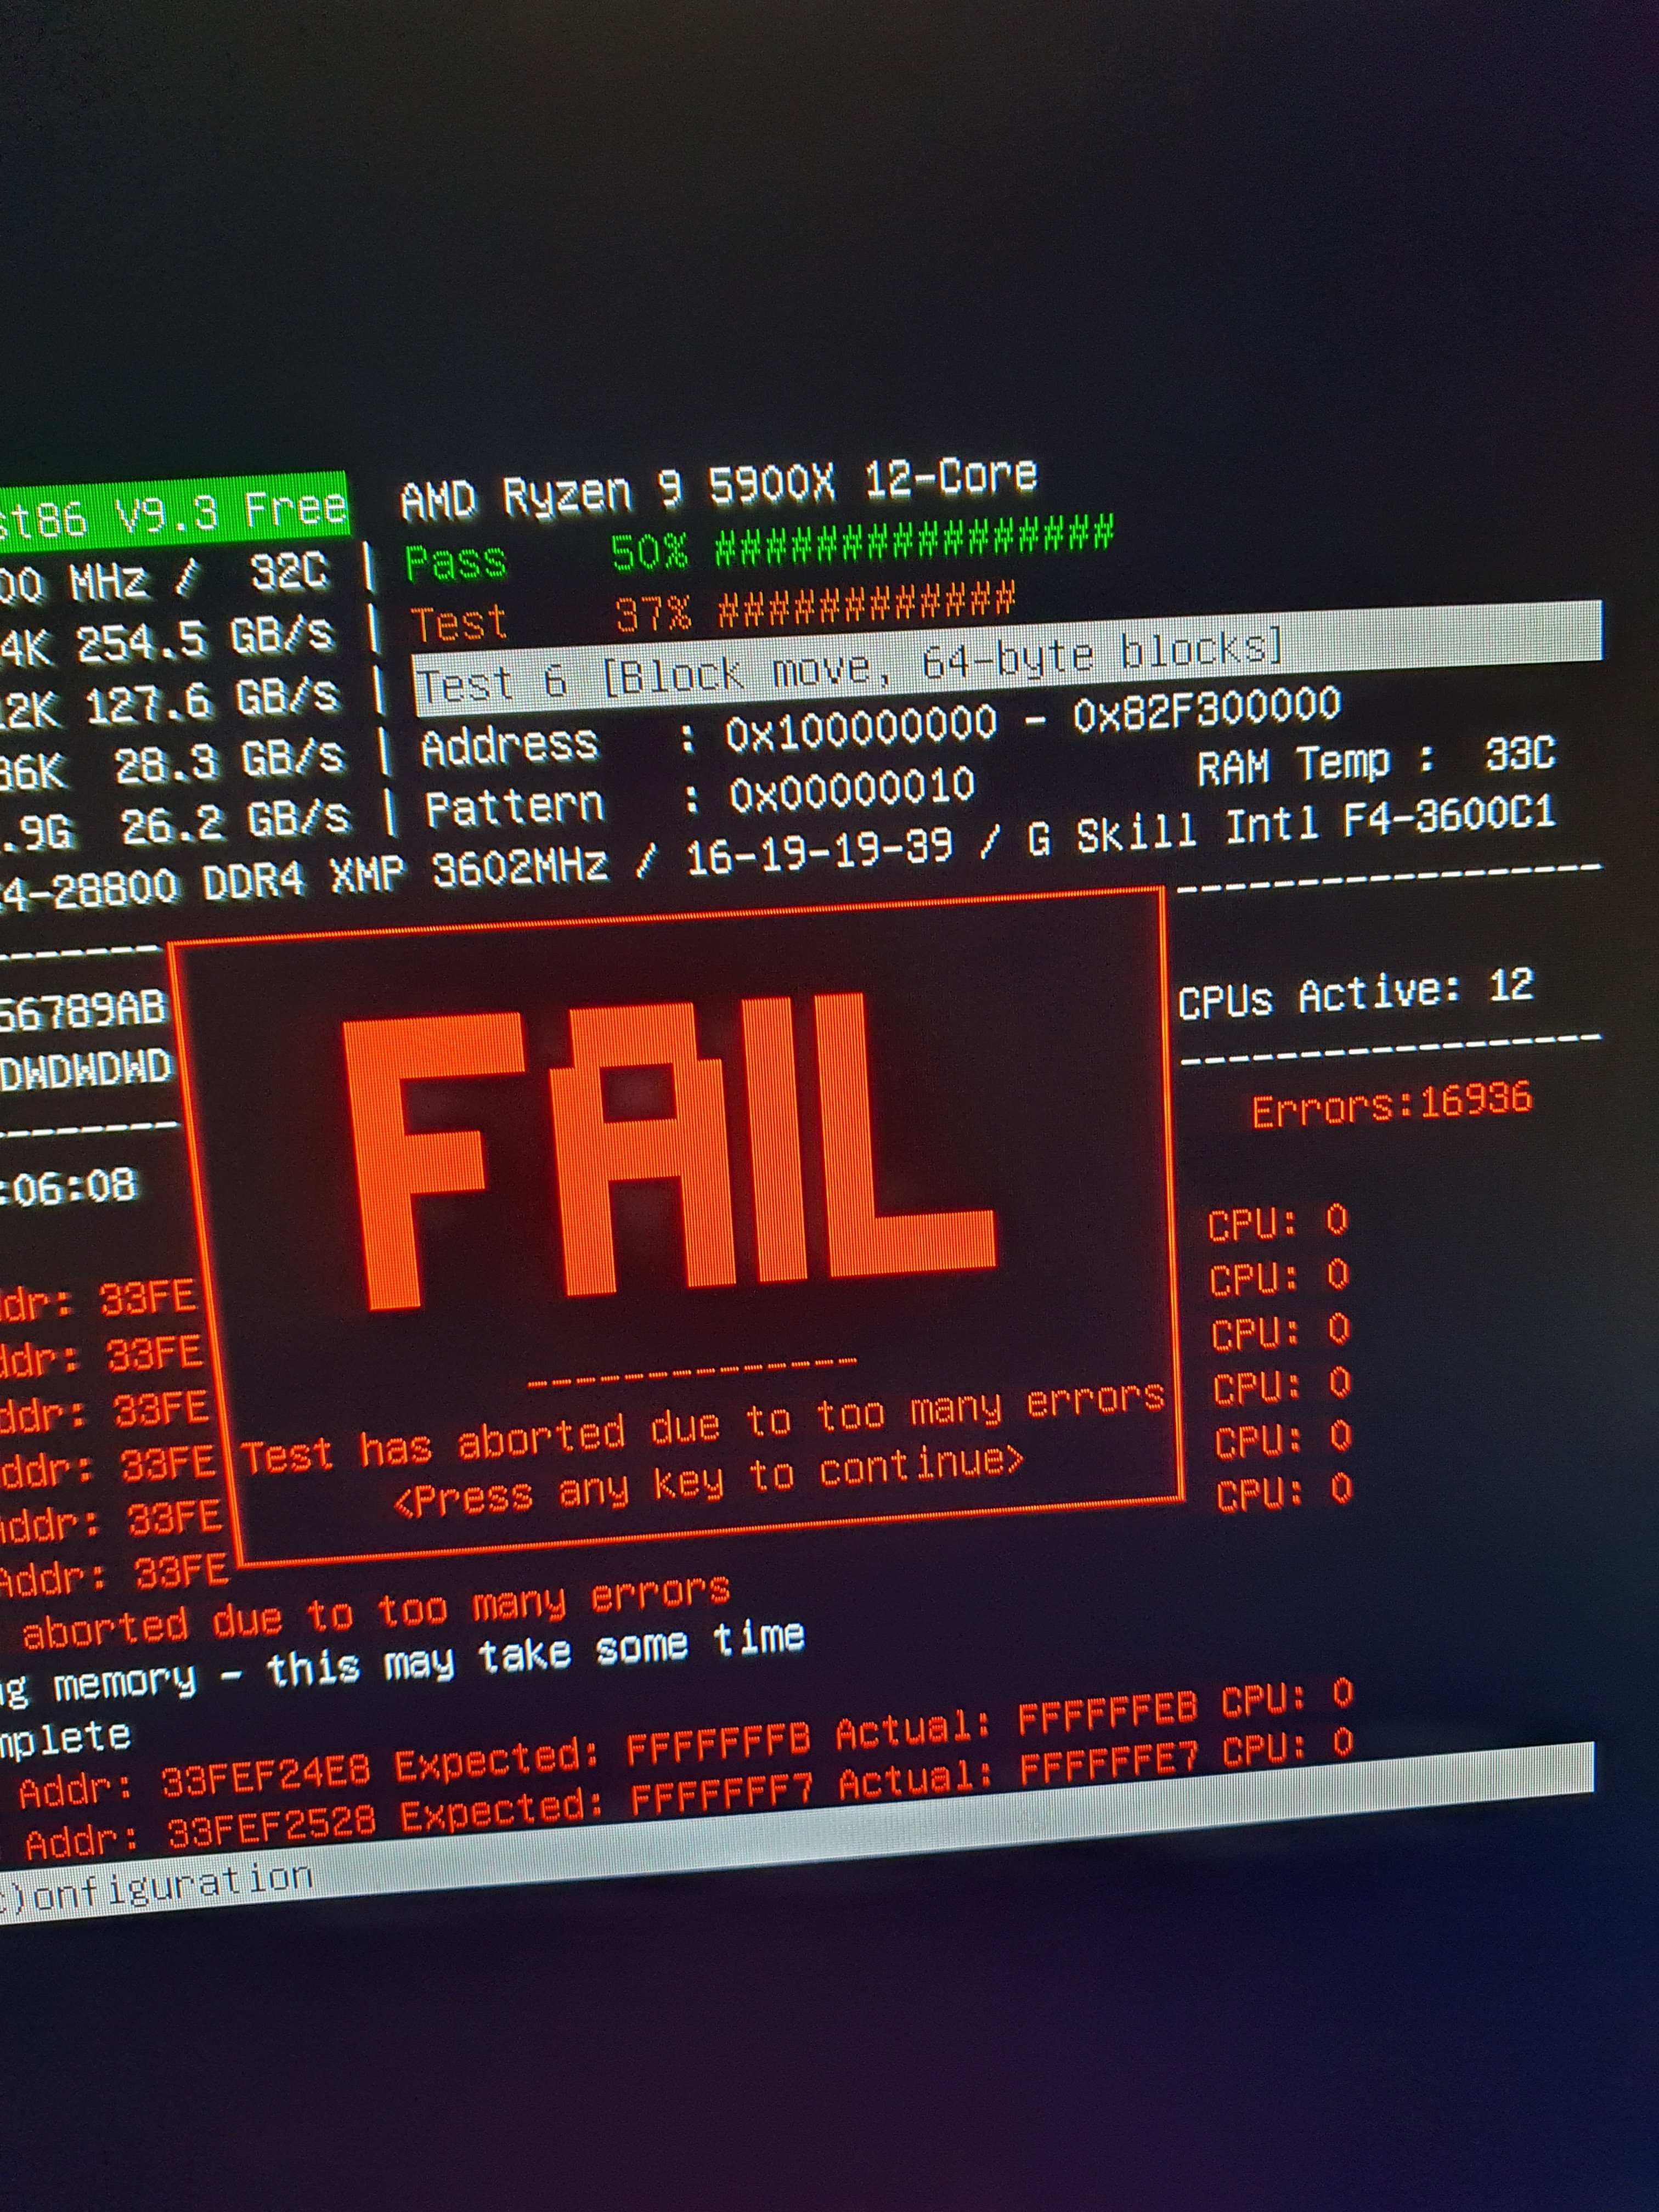Viewport: 1659px width, 2212px height.
Task: Click the CPUs Active: 12 label
Action: pyautogui.click(x=1356, y=994)
